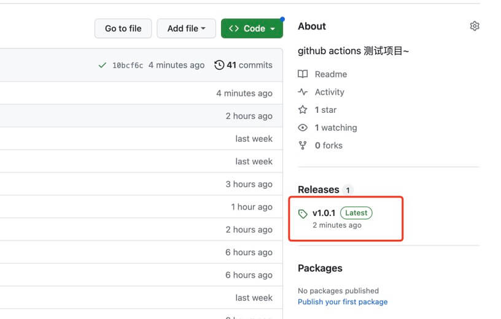Viewport: 501px width, 319px height.
Task: Click the Readme book icon
Action: [303, 74]
